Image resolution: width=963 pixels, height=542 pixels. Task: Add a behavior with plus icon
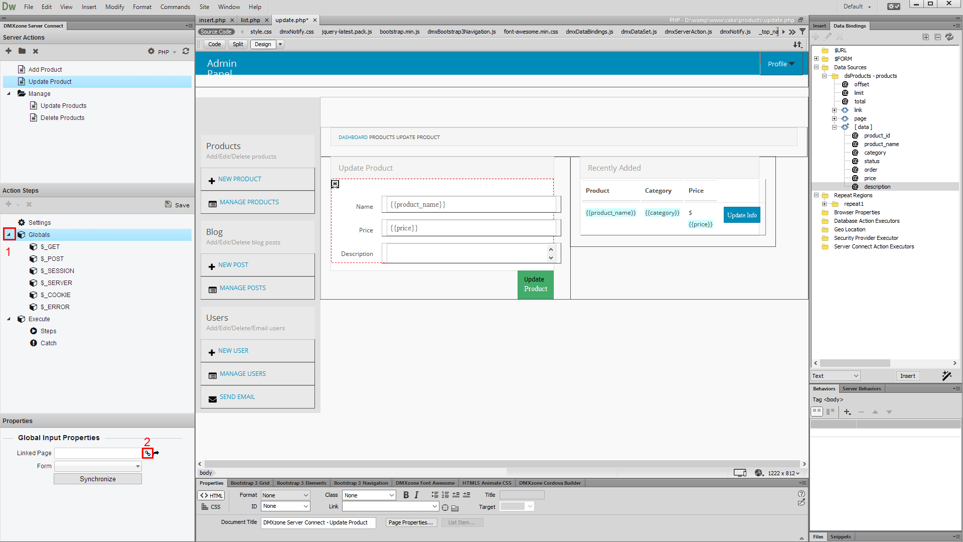click(847, 412)
